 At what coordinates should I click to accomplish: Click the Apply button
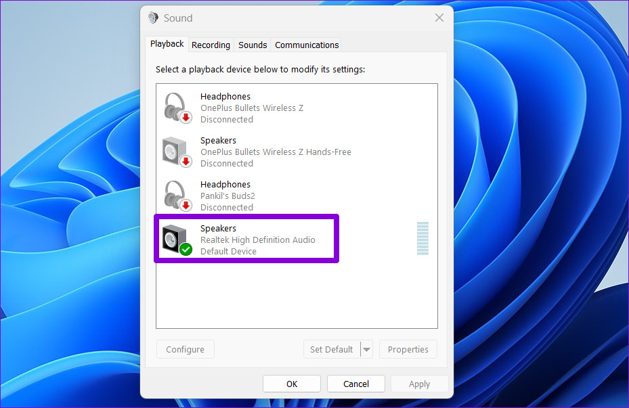[x=419, y=383]
